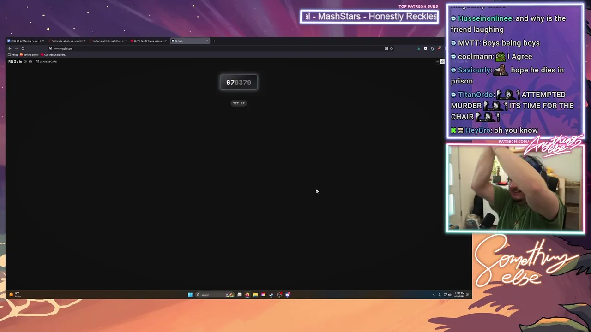Bookmark this page with the star icon
Screen dimensions: 591x332
pyautogui.click(x=392, y=48)
